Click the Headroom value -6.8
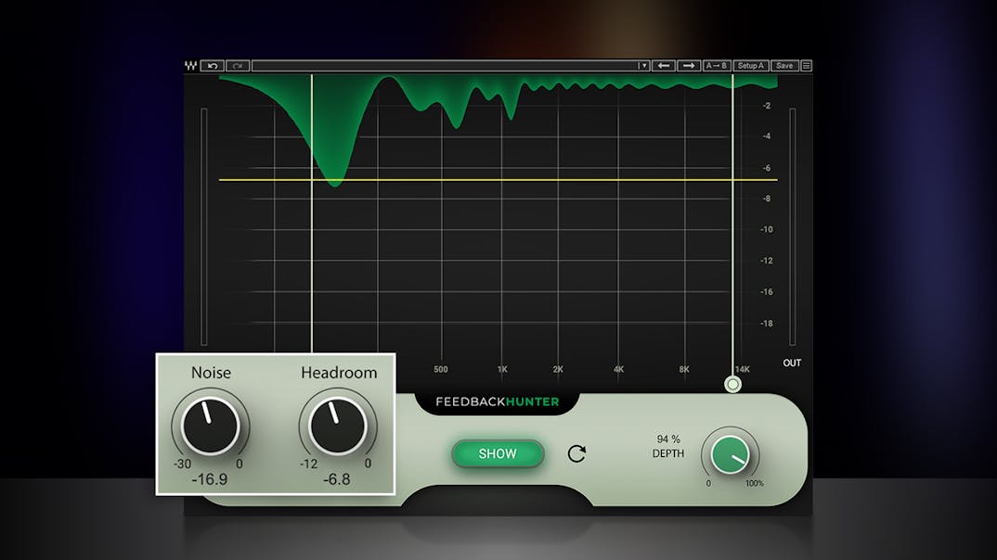The image size is (997, 560). 335,479
